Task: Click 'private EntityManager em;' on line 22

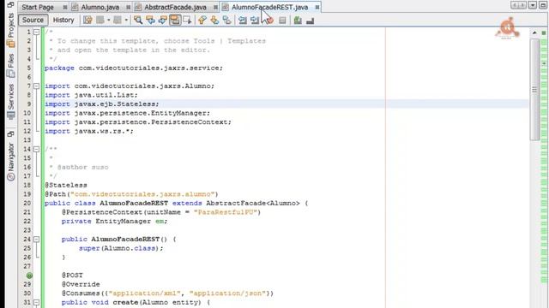Action: click(x=114, y=222)
